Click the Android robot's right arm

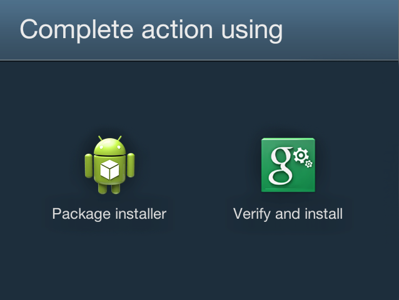tap(131, 166)
